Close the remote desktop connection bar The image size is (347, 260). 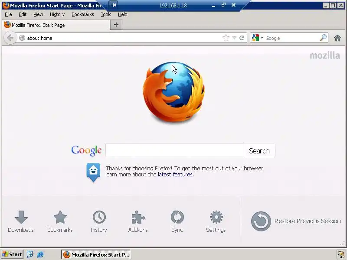pyautogui.click(x=233, y=5)
